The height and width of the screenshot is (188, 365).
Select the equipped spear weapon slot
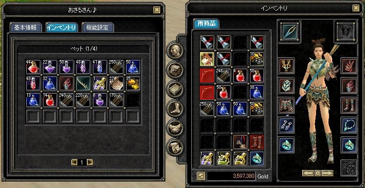pos(290,32)
